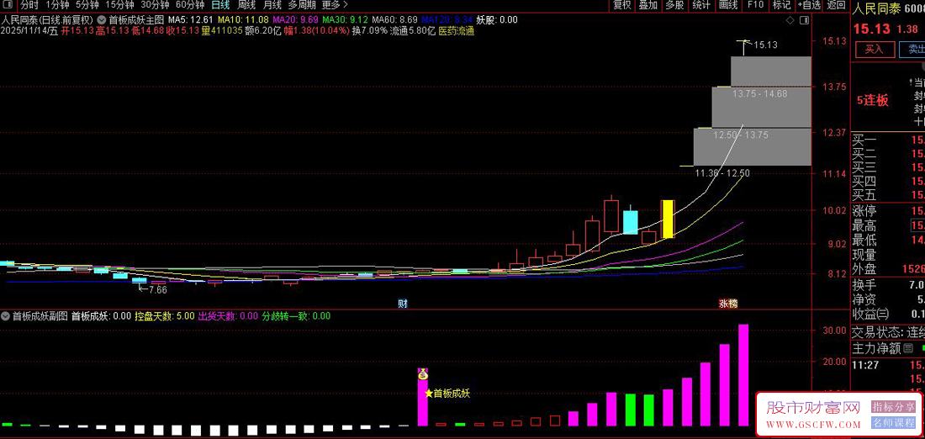Select the 5分钟 period tab

(x=87, y=5)
